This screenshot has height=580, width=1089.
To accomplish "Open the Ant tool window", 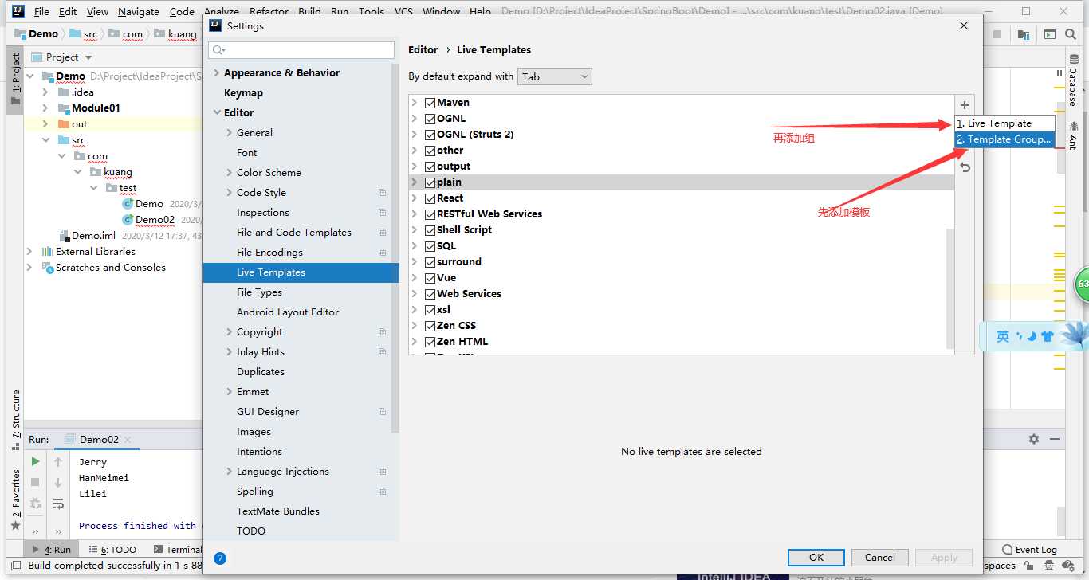I will pos(1073,135).
